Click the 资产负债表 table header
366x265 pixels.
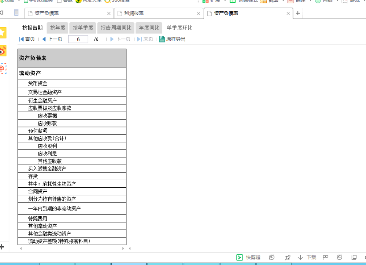coord(72,58)
